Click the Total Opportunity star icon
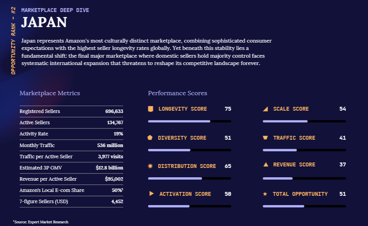Screen dimensions: 368x226 pyautogui.click(x=265, y=194)
